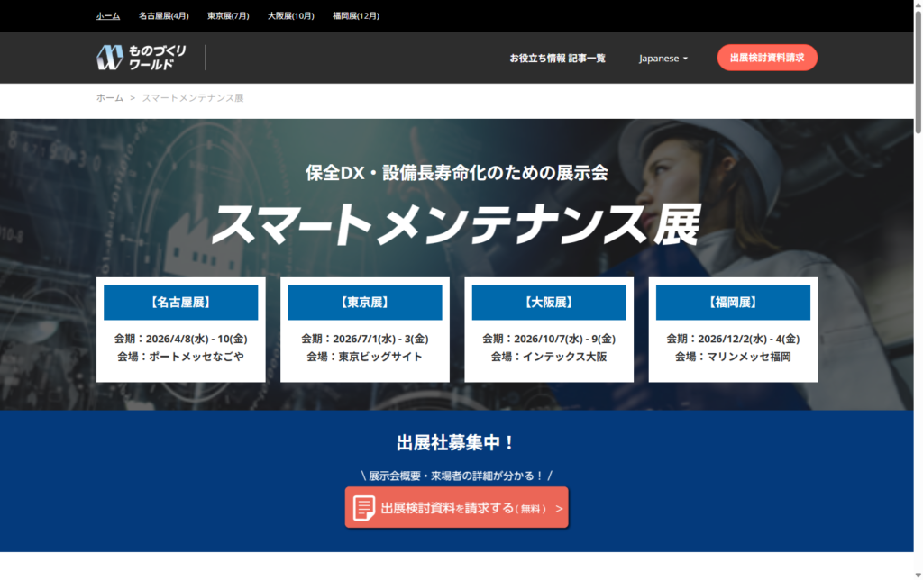Select the 【東京展】 blue card header
Screen dimensions: 923x580
(365, 303)
